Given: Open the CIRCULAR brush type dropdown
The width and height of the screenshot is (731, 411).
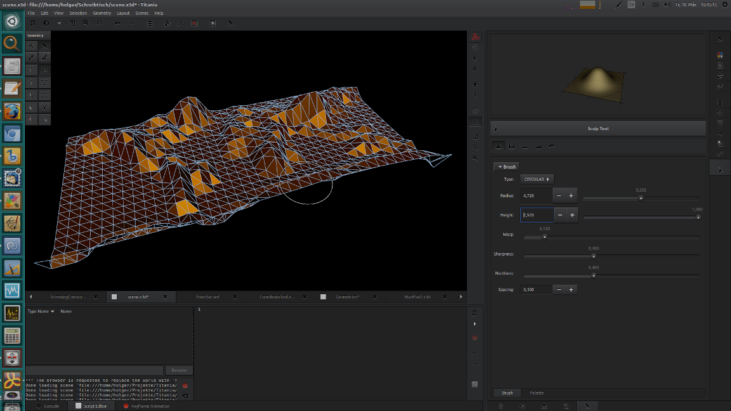Looking at the screenshot, I should (x=537, y=179).
